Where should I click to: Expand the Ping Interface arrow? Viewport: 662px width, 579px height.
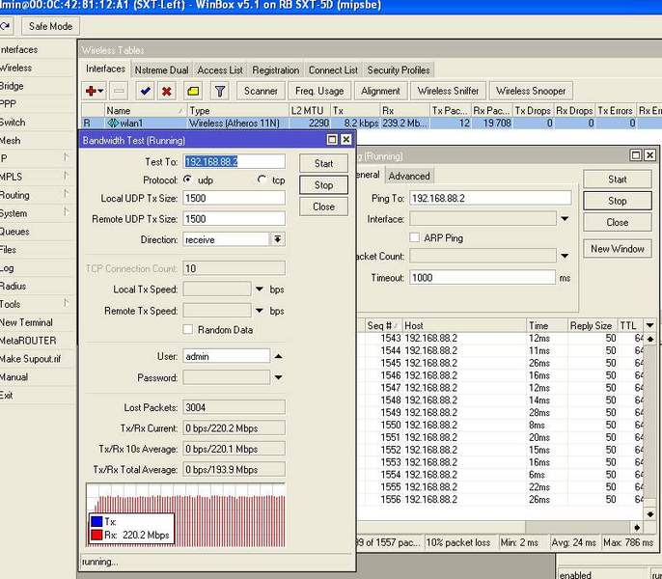(565, 219)
